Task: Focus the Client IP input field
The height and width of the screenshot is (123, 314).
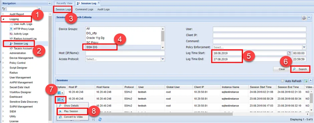Action: click(260, 35)
